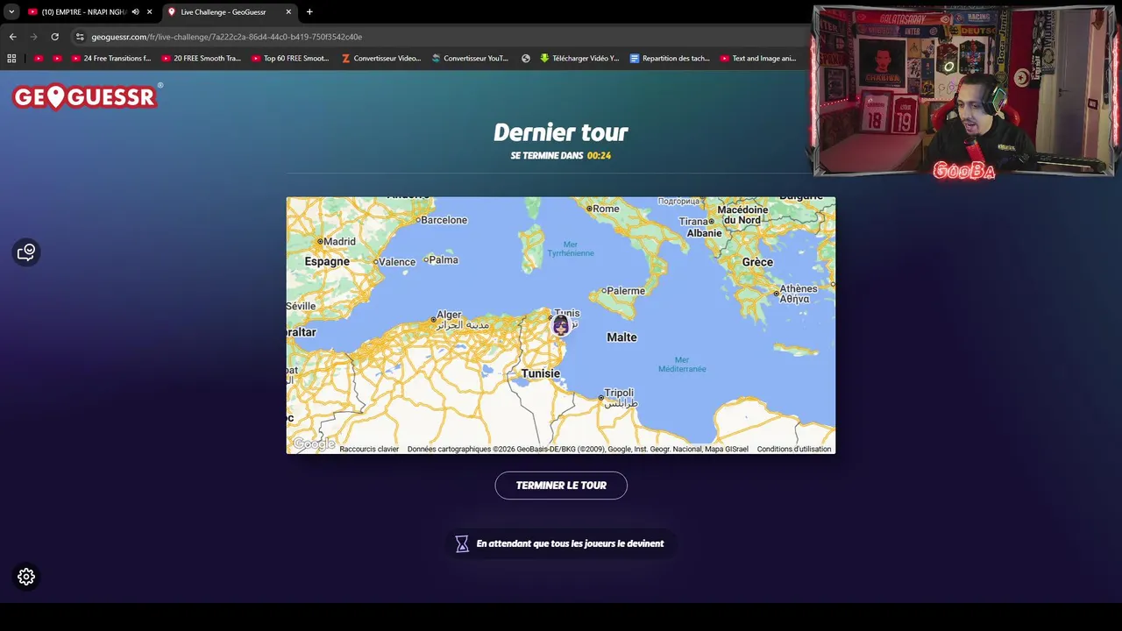This screenshot has height=631, width=1122.
Task: Open the 'Convertisseur Video...' bookmark
Action: tap(381, 59)
